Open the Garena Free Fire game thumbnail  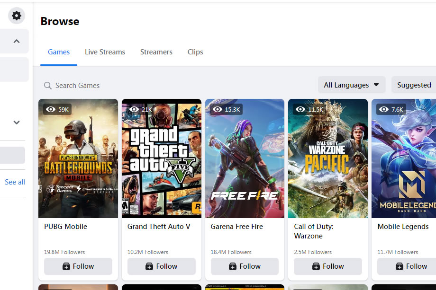click(245, 158)
